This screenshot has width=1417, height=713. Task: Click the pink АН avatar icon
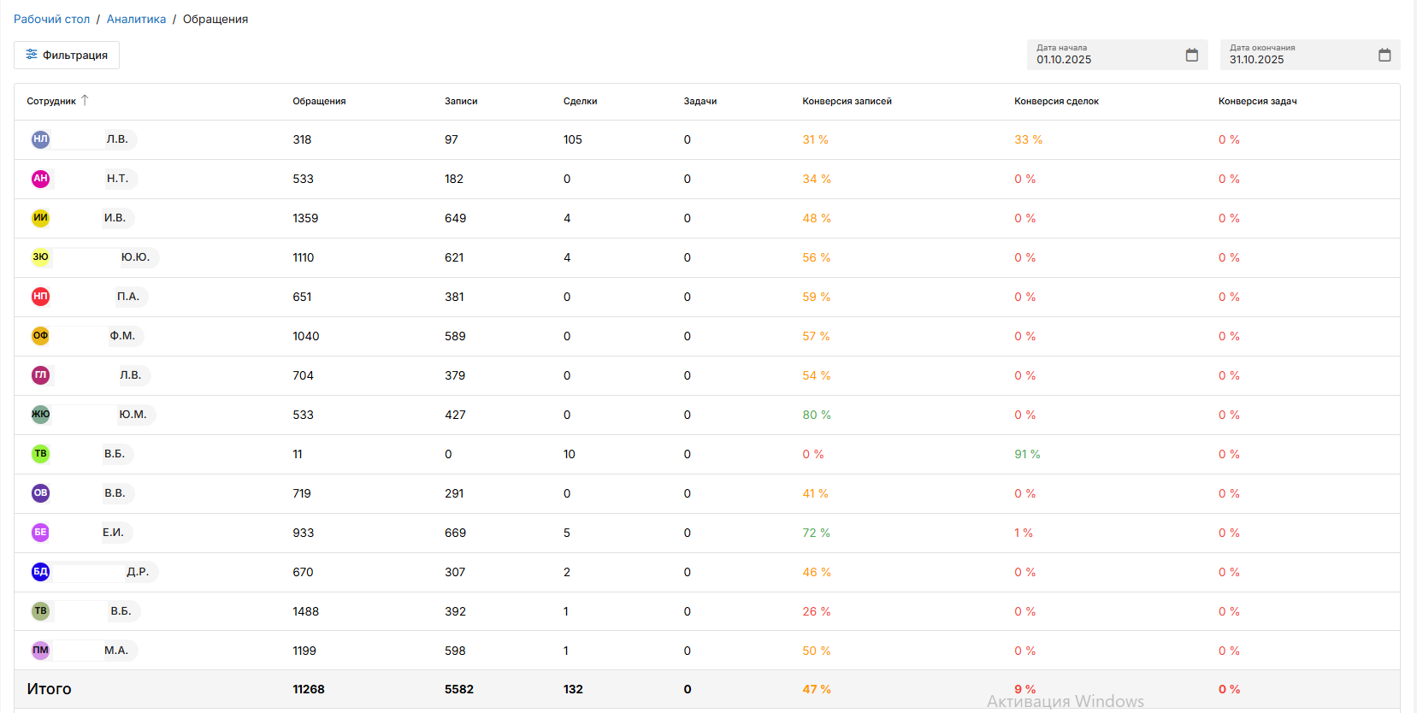coord(40,179)
